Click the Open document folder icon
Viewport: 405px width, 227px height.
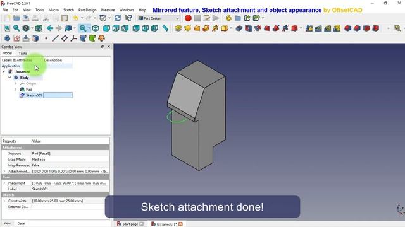16,18
